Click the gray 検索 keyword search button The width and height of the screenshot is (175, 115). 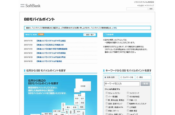[145, 84]
